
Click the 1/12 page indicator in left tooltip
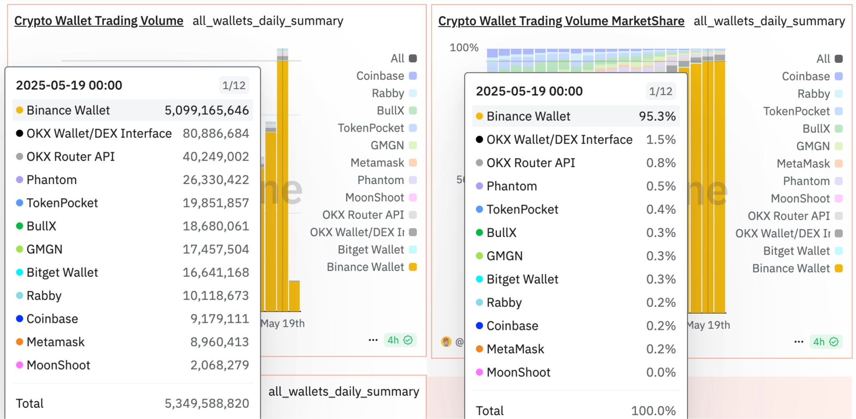pos(234,85)
